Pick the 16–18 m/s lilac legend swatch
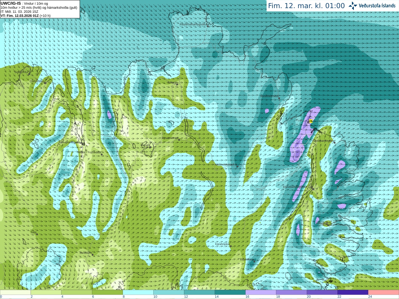The height and width of the screenshot is (299, 399). tap(261, 292)
